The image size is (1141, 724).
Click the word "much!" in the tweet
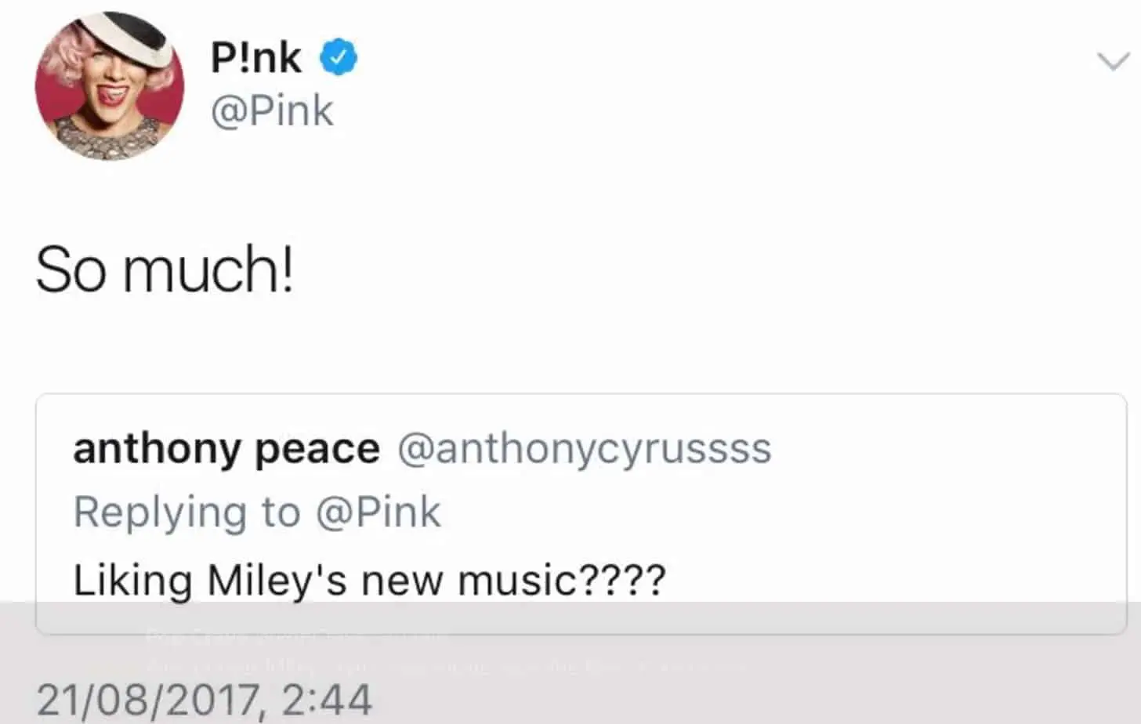tap(208, 270)
